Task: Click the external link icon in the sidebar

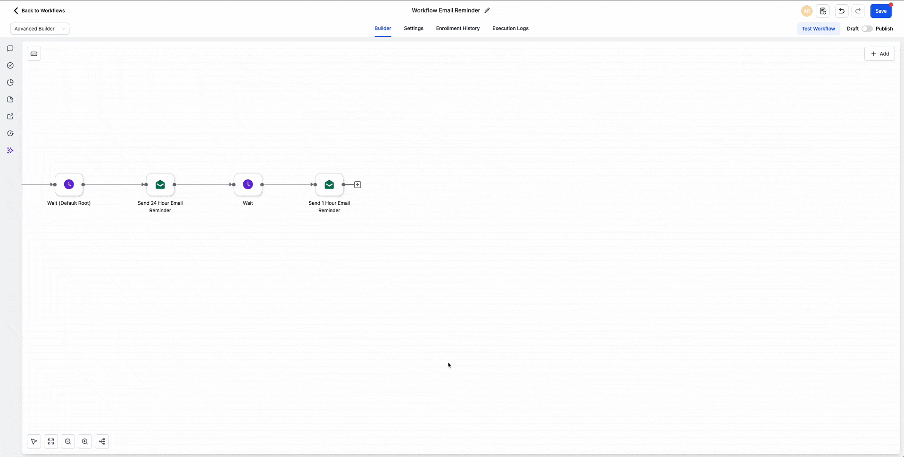Action: point(10,116)
